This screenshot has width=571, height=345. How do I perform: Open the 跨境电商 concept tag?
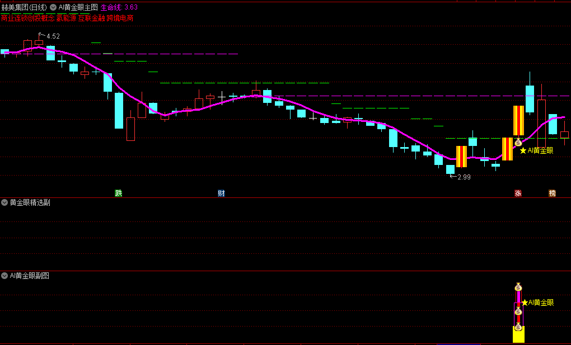[x=120, y=18]
